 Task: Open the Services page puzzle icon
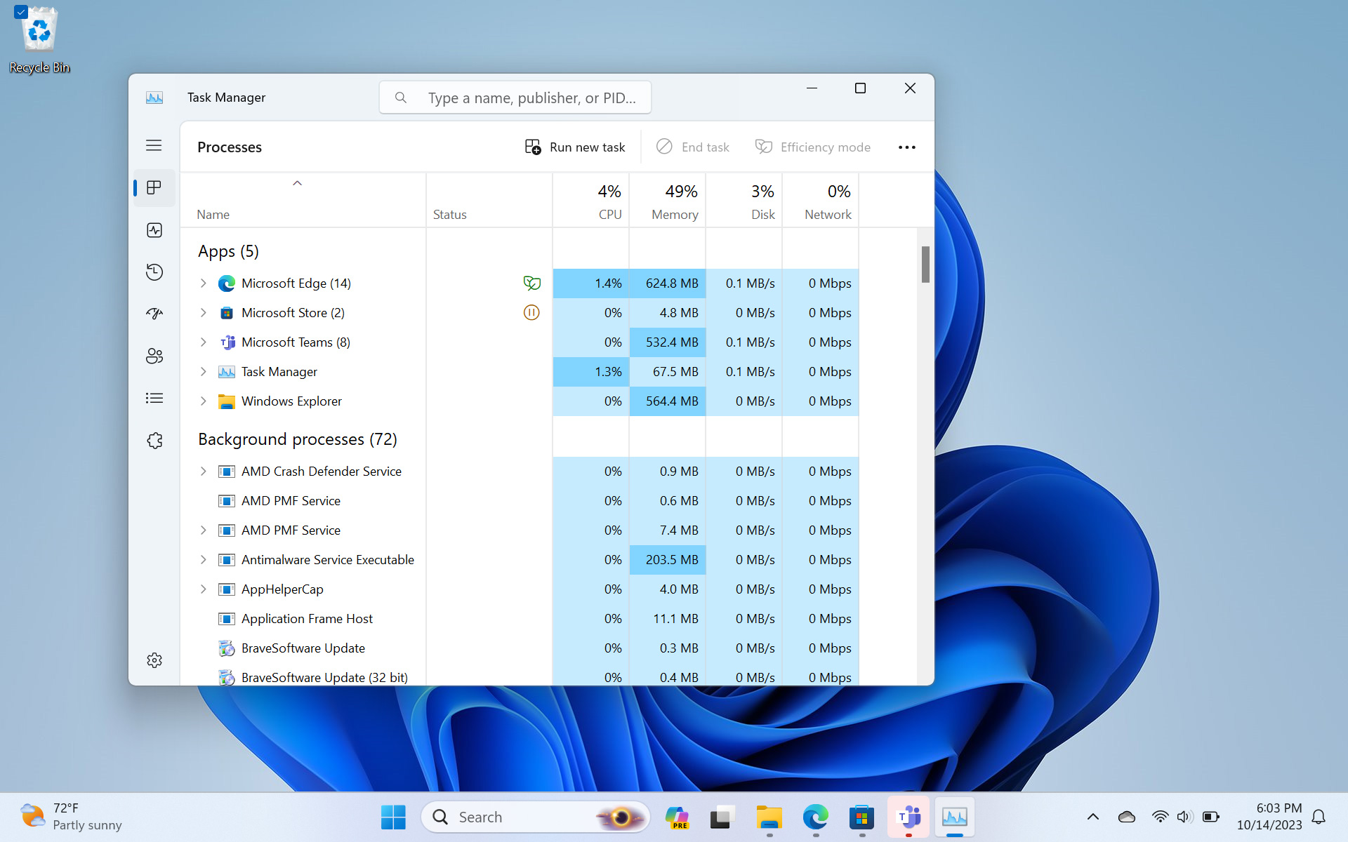[x=154, y=441]
